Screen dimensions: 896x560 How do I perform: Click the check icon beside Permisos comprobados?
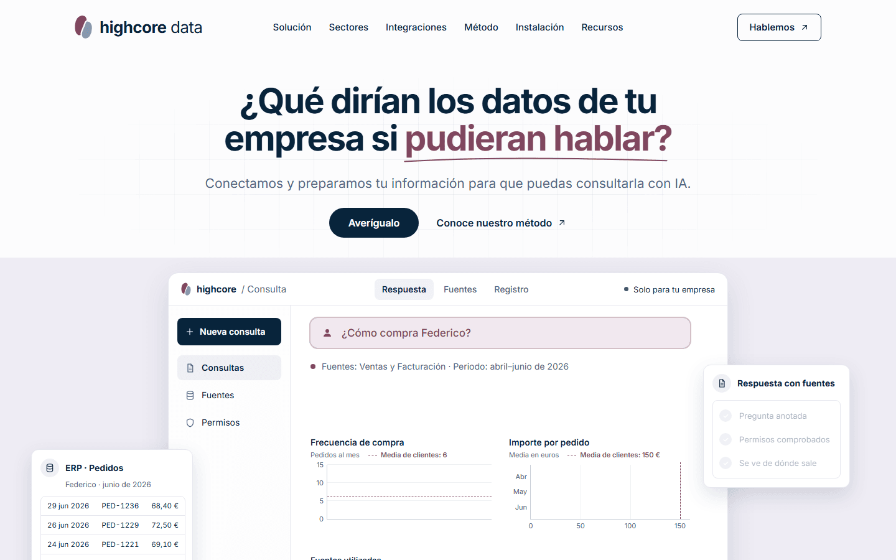(x=726, y=439)
